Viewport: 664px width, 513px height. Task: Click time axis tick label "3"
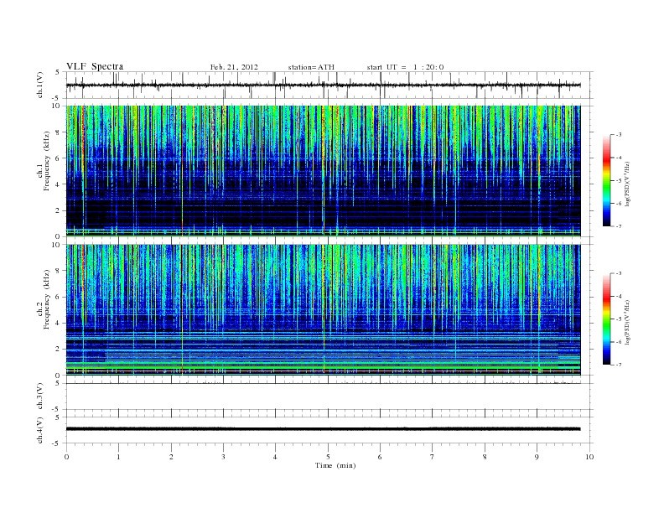coord(223,457)
